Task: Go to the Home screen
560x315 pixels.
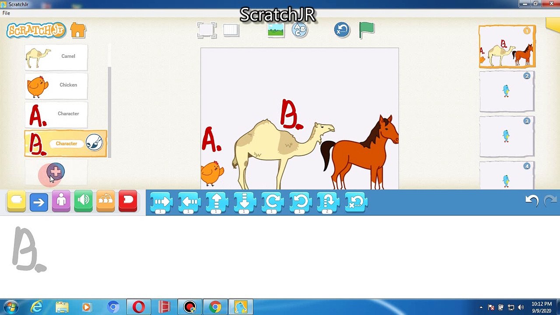Action: (x=78, y=30)
